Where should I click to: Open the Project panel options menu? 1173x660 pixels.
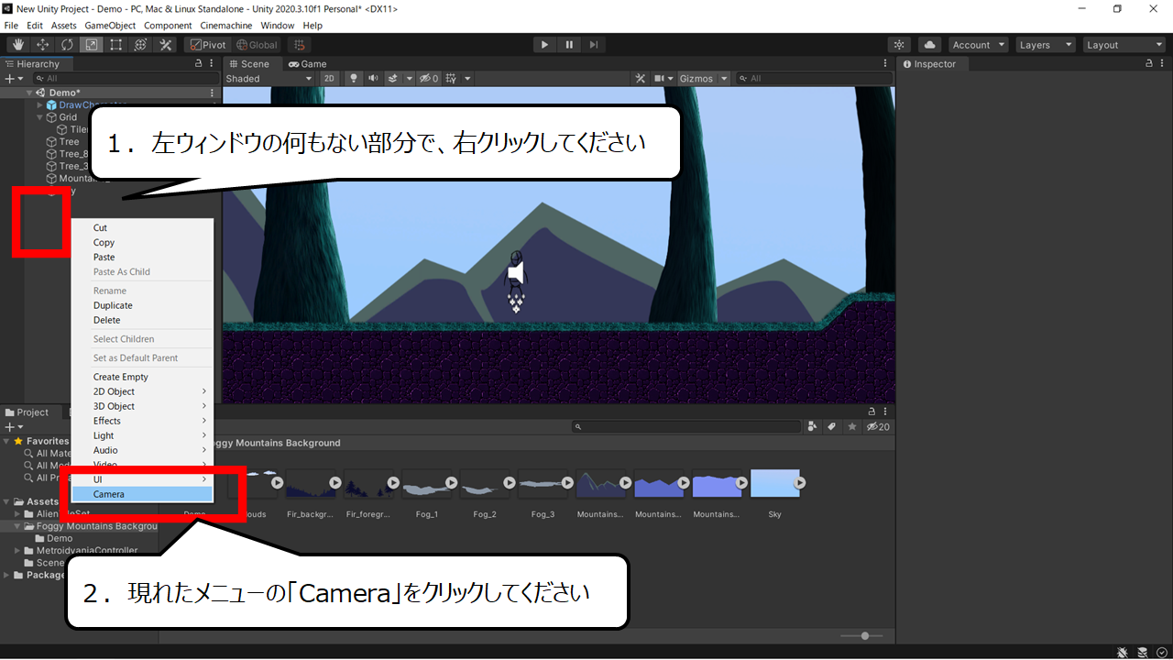click(x=884, y=412)
